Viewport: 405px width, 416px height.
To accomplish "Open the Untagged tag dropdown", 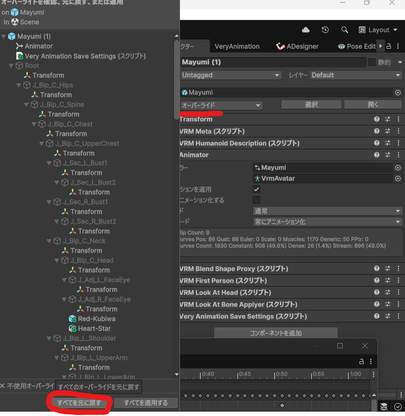I will pos(231,75).
